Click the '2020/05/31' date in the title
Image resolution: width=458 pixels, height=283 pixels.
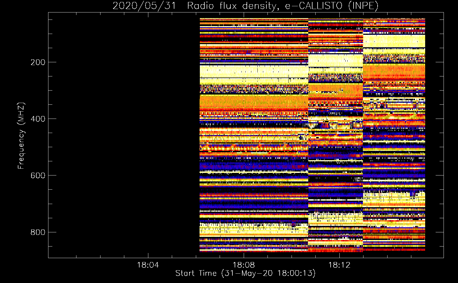coord(145,6)
